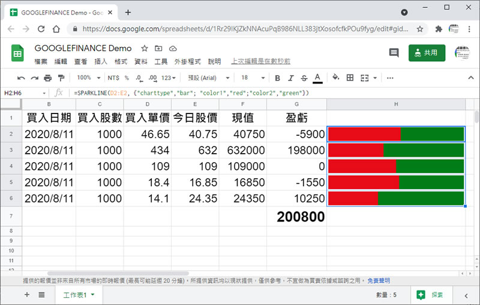Open the 資料 menu
480x305 pixels.
[x=141, y=62]
